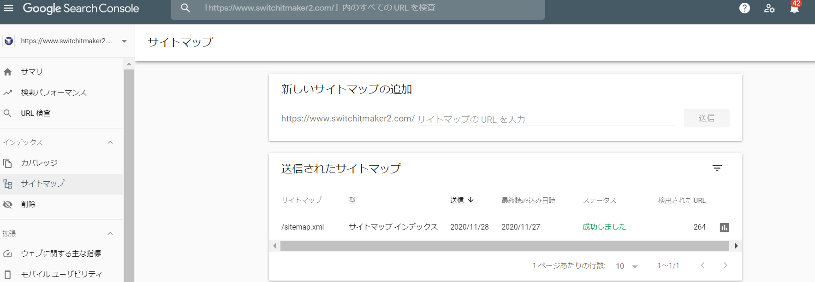Click the table scrollbar right arrow

[x=736, y=246]
